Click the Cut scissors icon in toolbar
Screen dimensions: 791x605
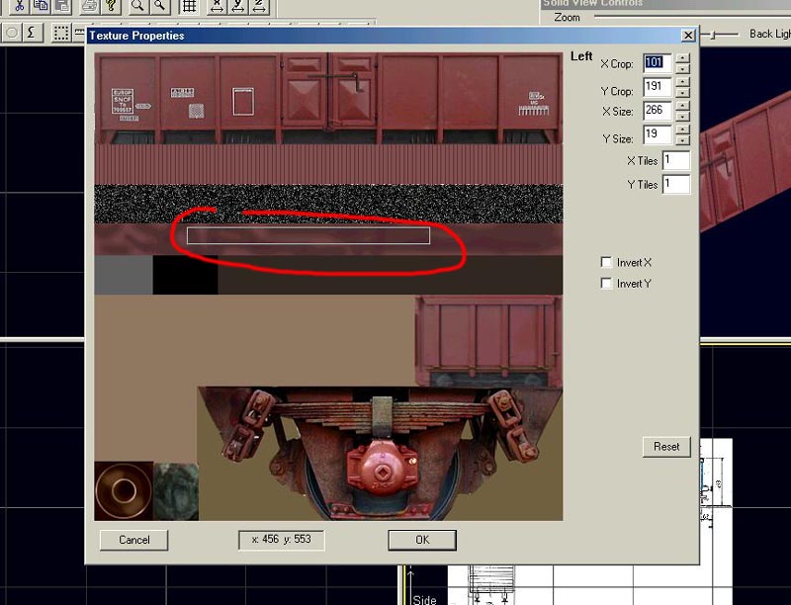coord(18,6)
